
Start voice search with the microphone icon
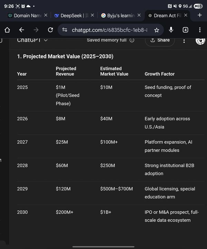tap(171, 30)
